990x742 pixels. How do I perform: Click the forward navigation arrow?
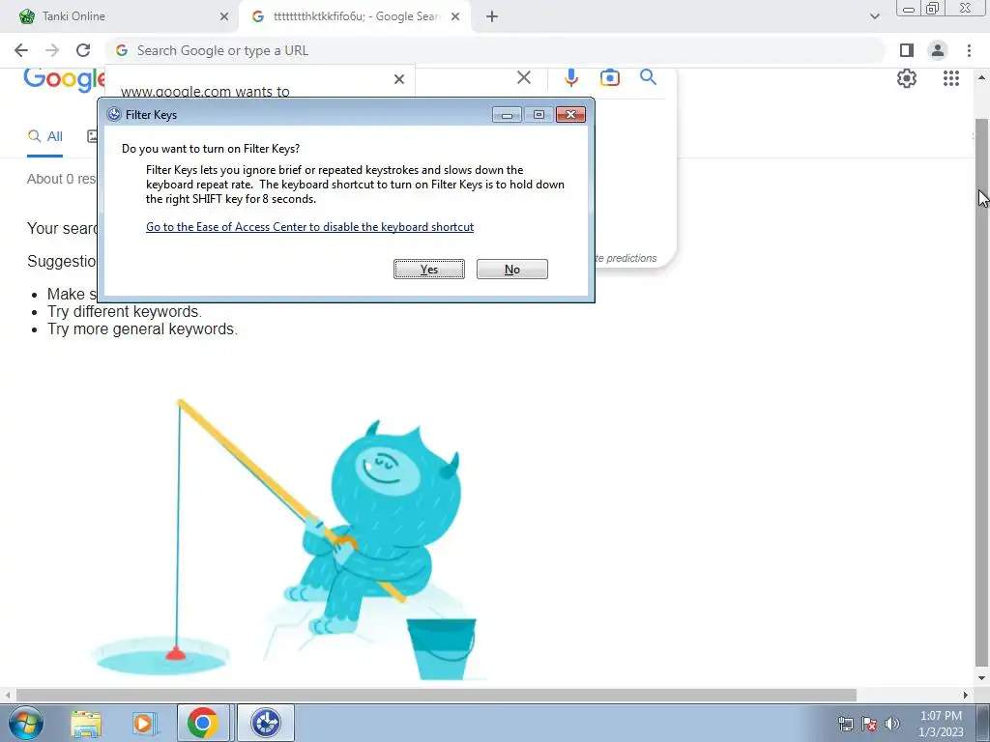tap(52, 50)
